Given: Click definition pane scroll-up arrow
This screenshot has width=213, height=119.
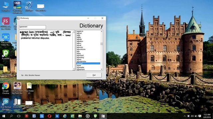Looking at the screenshot, I should [x=74, y=31].
